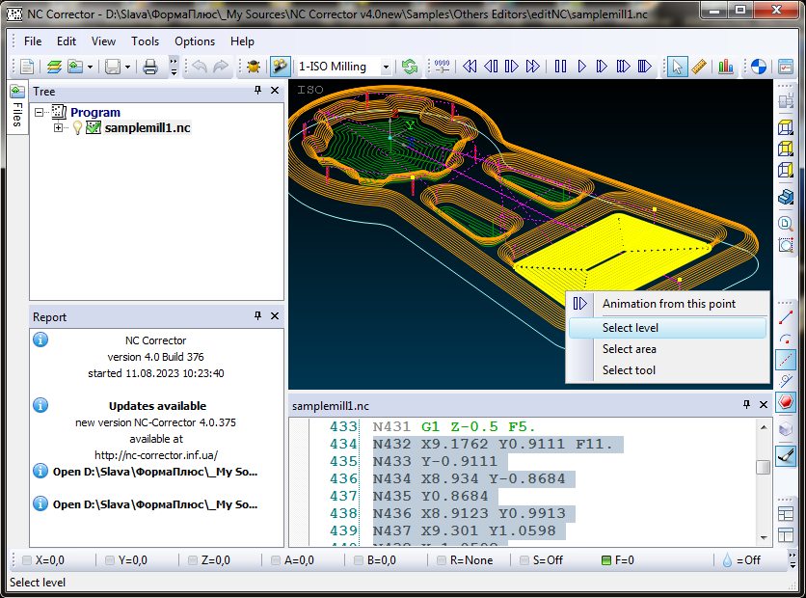Click the green refresh arrows icon
Image resolution: width=806 pixels, height=598 pixels.
411,67
